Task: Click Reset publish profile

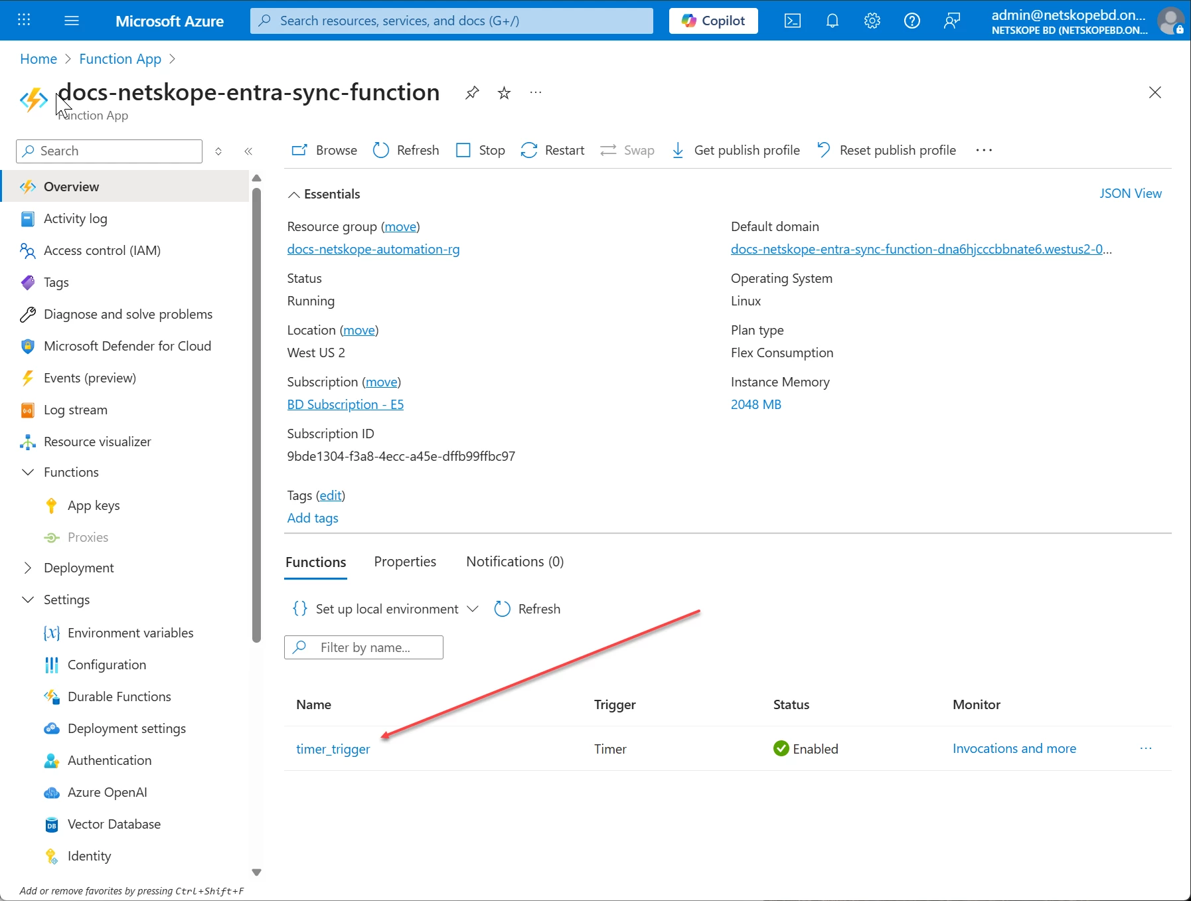Action: (886, 150)
